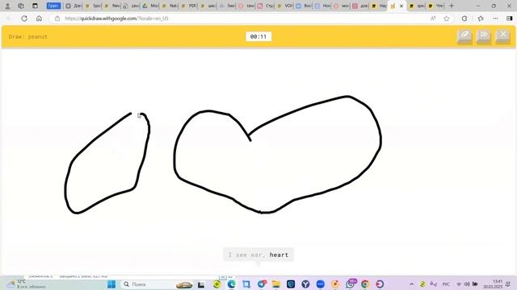Switch to the 'New' browser tab
Viewport: 517px width, 290px height.
(x=112, y=6)
